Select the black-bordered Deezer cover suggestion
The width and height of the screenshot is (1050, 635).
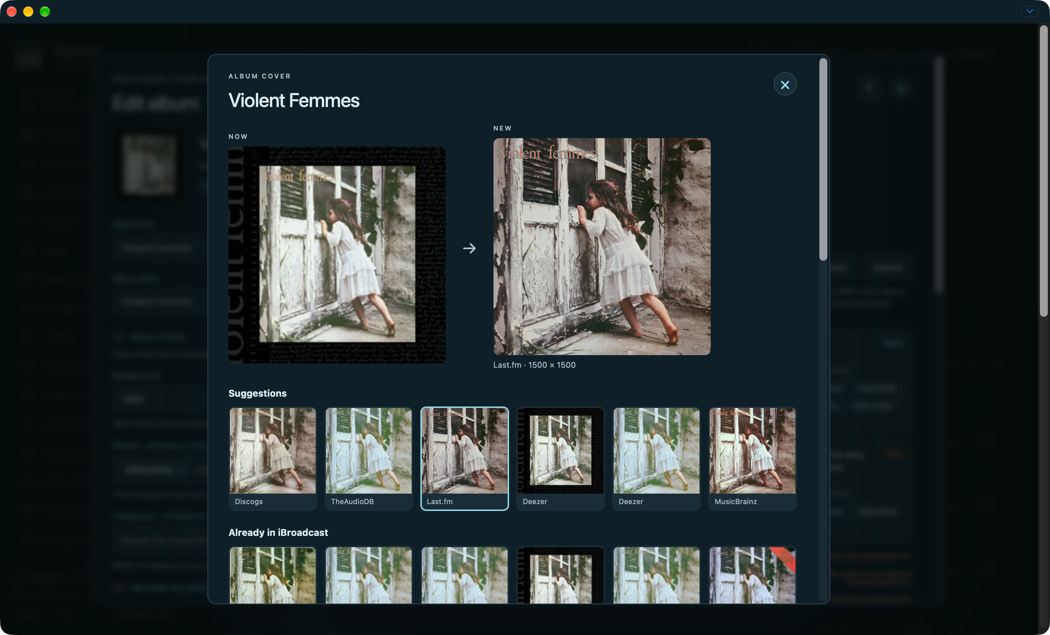tap(560, 459)
